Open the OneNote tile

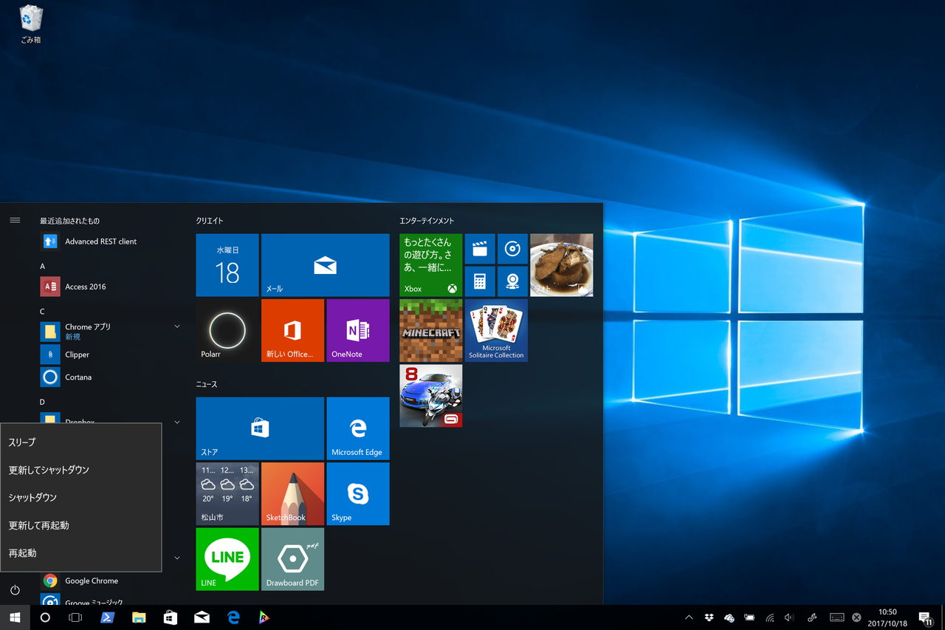point(358,330)
